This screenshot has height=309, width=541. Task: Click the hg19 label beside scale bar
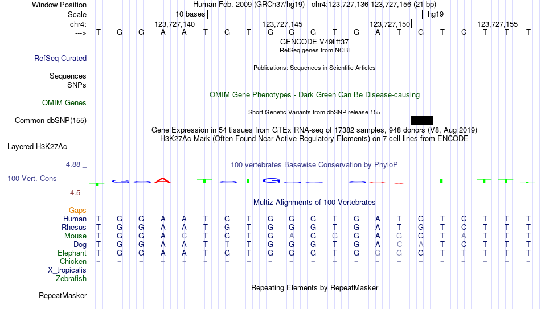tap(436, 14)
